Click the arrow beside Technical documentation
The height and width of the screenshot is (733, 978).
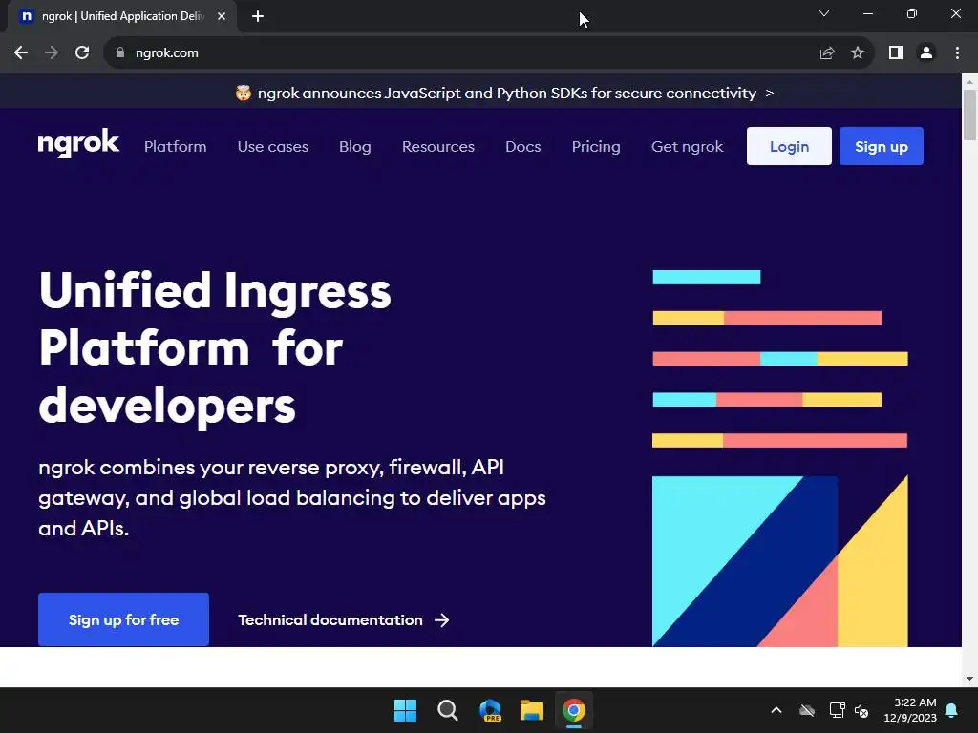click(x=441, y=620)
